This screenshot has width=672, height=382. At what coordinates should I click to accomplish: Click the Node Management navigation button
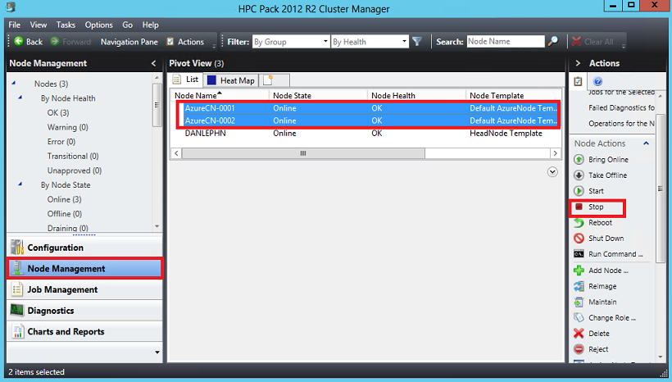(85, 268)
